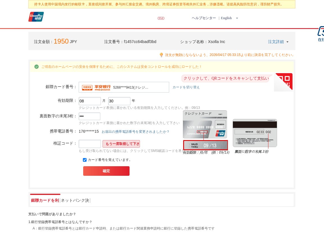Click the green security checkmark icon
324x234 pixels.
(x=37, y=67)
